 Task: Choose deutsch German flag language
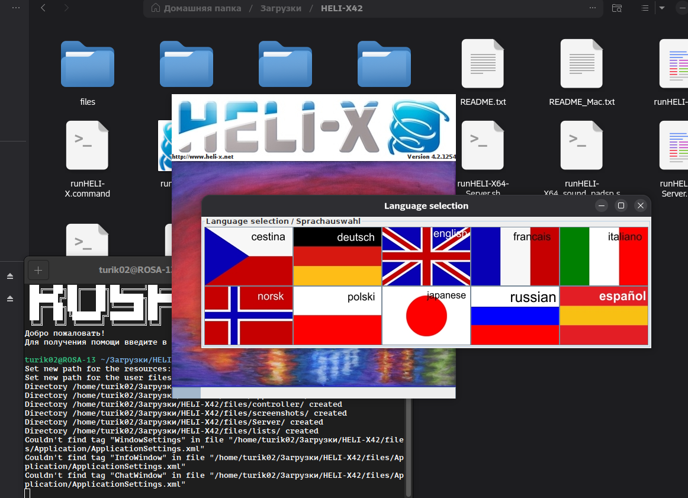pyautogui.click(x=337, y=256)
